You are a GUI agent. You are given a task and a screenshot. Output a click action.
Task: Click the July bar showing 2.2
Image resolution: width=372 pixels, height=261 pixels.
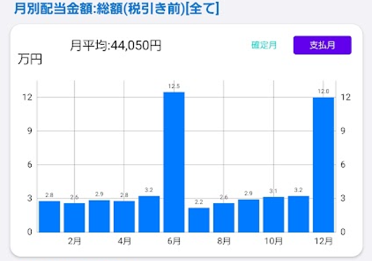(x=199, y=220)
